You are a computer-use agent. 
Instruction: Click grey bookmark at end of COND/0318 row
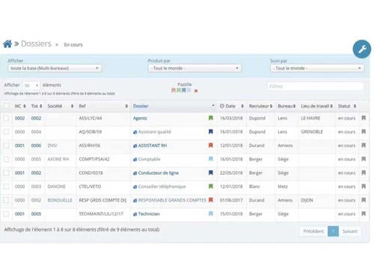[364, 172]
